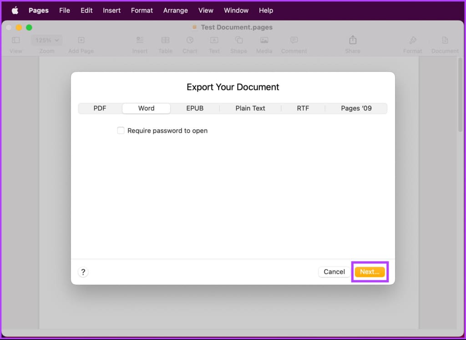Open the Arrange menu
This screenshot has height=340, width=466.
coord(176,11)
